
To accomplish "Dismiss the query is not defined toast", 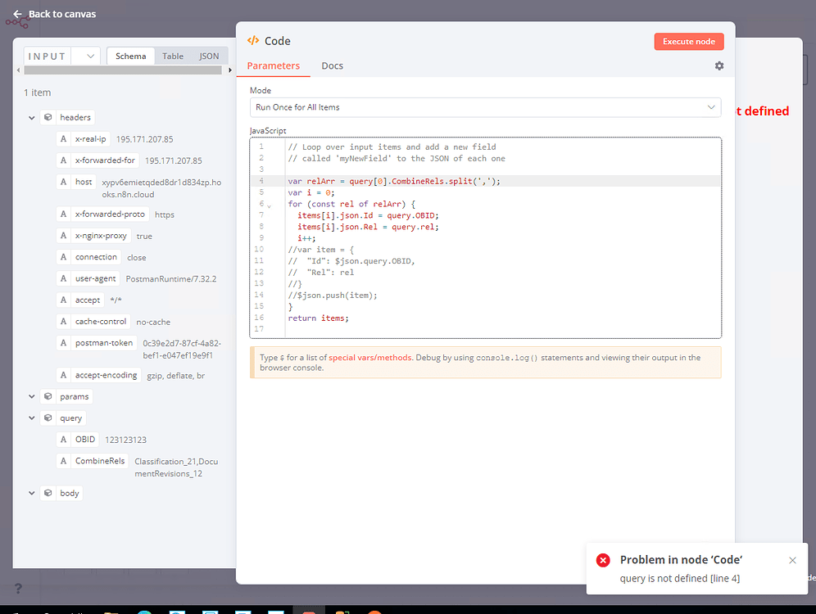I will (791, 560).
